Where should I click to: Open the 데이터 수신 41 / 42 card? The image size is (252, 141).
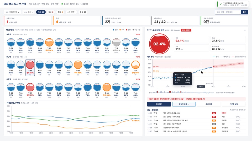(x=175, y=21)
